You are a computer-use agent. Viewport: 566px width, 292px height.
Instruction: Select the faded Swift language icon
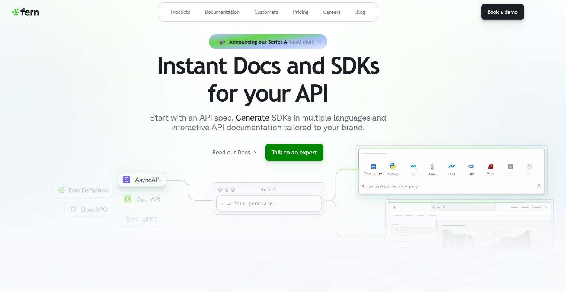(x=510, y=166)
